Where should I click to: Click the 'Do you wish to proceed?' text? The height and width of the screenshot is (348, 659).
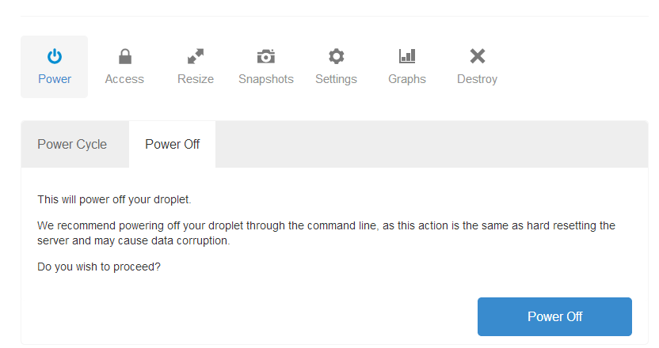pyautogui.click(x=99, y=267)
